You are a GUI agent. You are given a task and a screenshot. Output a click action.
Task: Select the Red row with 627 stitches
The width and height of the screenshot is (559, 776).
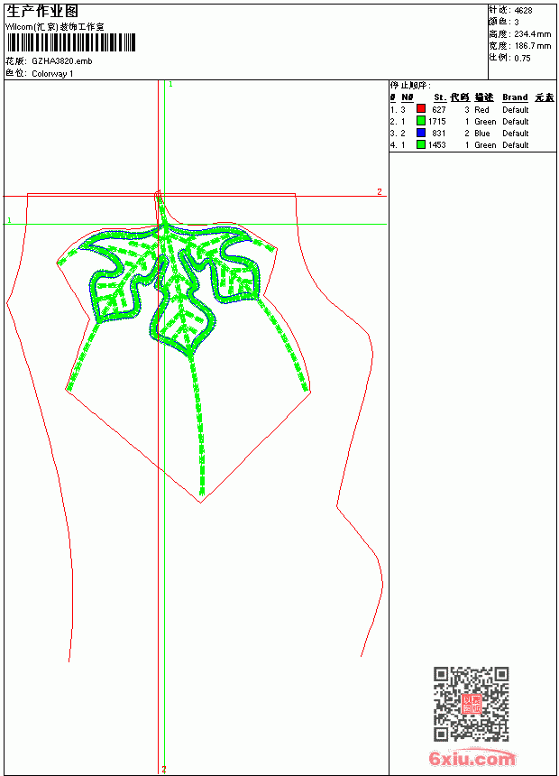tap(473, 109)
